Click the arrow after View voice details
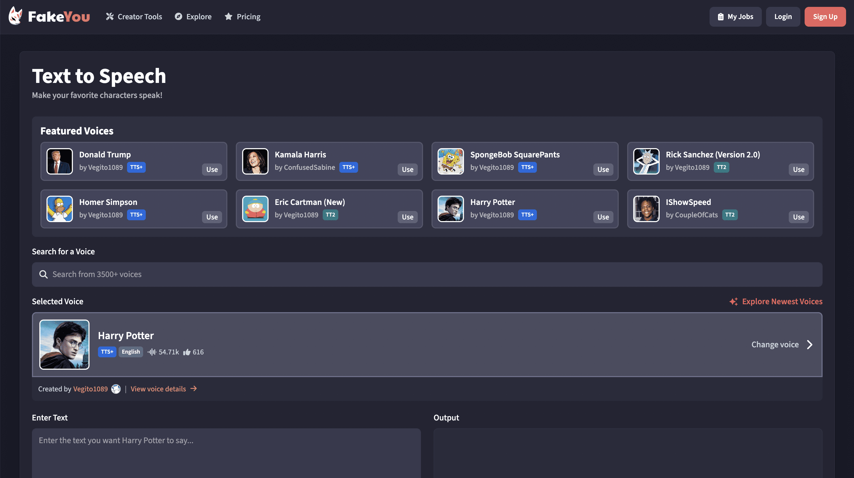The image size is (854, 478). (x=194, y=389)
